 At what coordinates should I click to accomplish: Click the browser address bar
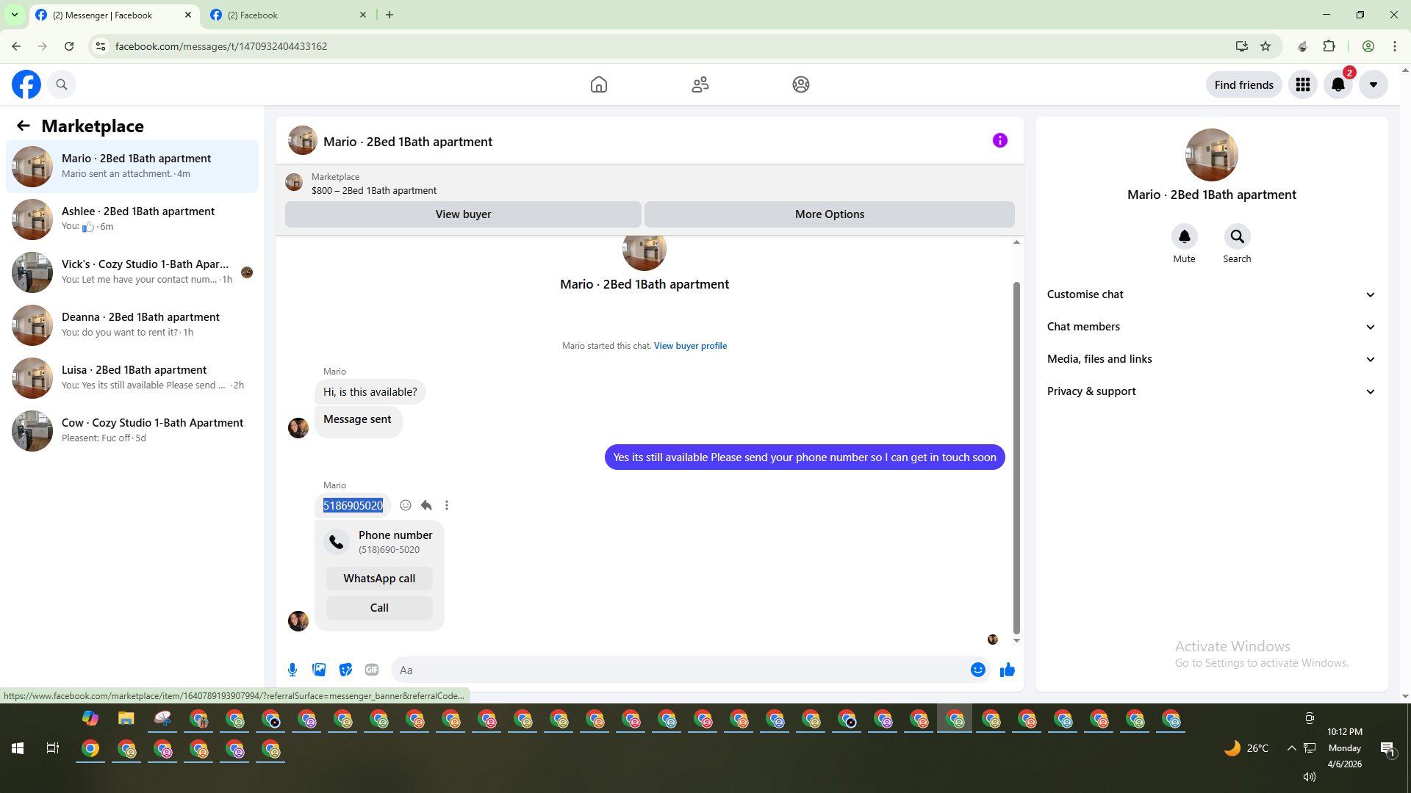point(661,46)
